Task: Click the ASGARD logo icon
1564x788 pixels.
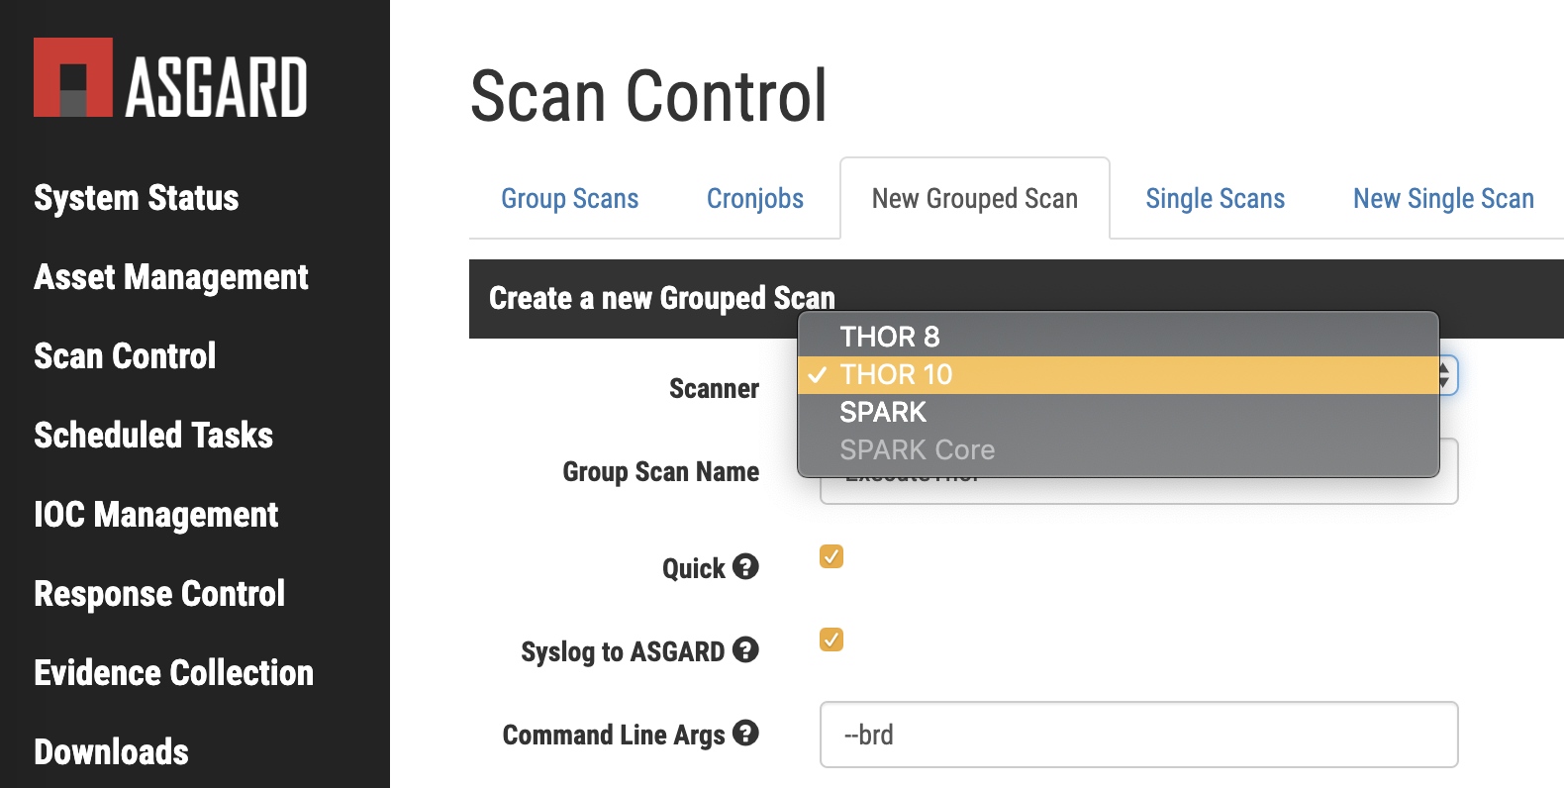Action: [73, 78]
